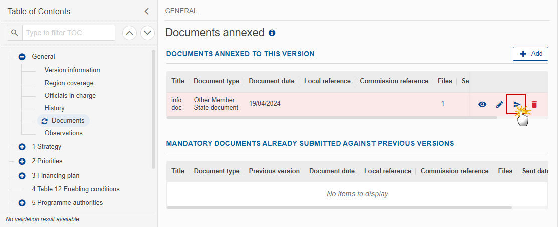Open Version information in the TOC
558x227 pixels.
click(72, 70)
